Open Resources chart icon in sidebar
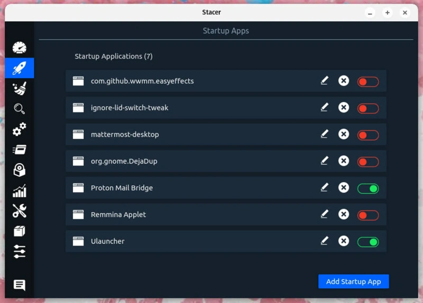The height and width of the screenshot is (303, 423). coord(20,191)
